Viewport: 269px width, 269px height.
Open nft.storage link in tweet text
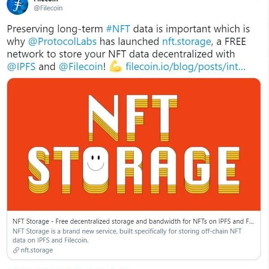[186, 41]
